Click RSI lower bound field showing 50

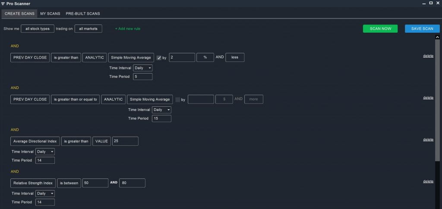95,183
